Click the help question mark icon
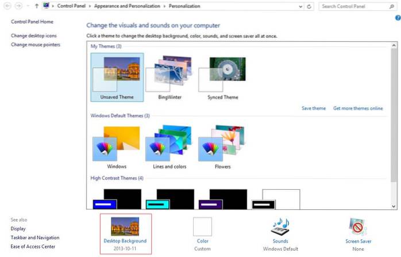This screenshot has height=257, width=401. (397, 18)
